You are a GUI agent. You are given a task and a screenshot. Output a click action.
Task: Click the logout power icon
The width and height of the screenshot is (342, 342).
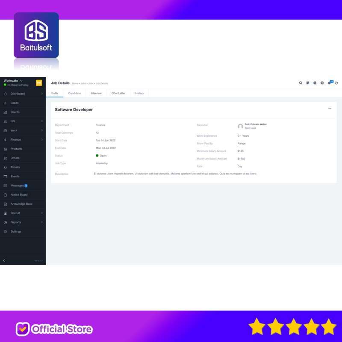(x=335, y=83)
